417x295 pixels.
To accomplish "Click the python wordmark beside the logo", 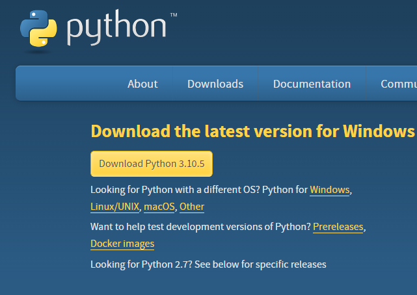I will (x=117, y=27).
